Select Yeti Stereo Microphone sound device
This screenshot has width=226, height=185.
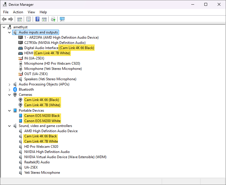42,173
